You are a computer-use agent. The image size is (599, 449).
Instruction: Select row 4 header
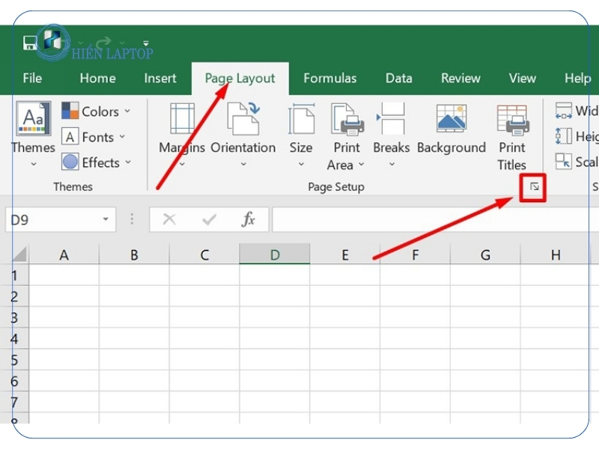coord(14,339)
